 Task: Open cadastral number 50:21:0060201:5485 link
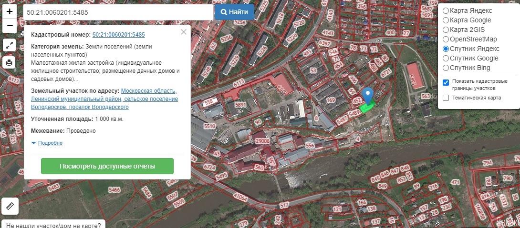click(118, 35)
